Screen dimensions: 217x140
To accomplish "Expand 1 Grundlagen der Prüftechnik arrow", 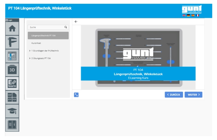I will (x=30, y=51).
